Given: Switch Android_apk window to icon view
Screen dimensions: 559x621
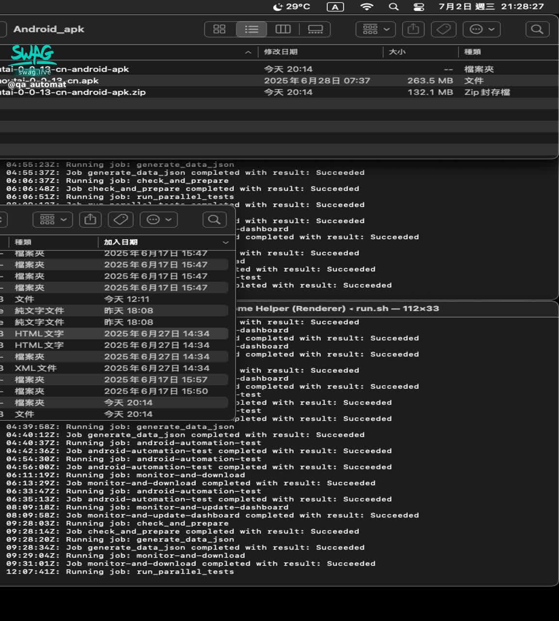Looking at the screenshot, I should [x=219, y=29].
